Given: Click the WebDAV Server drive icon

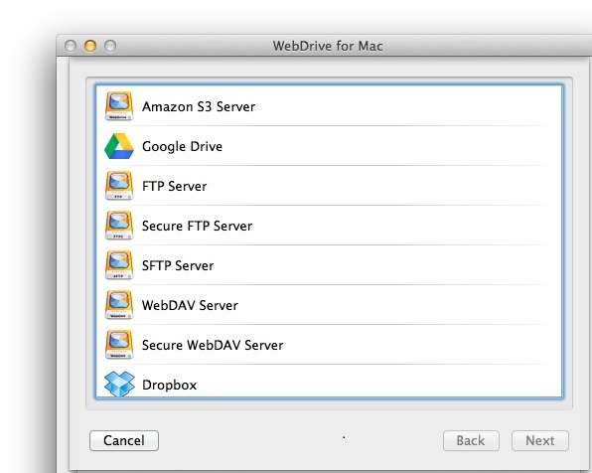Looking at the screenshot, I should pos(119,305).
